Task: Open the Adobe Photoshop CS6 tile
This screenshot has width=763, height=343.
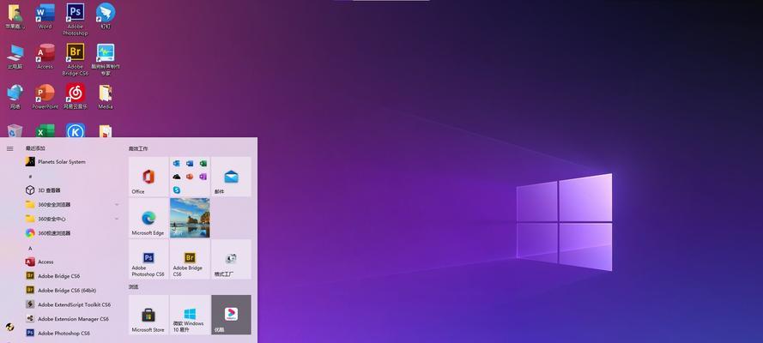Action: (x=148, y=259)
